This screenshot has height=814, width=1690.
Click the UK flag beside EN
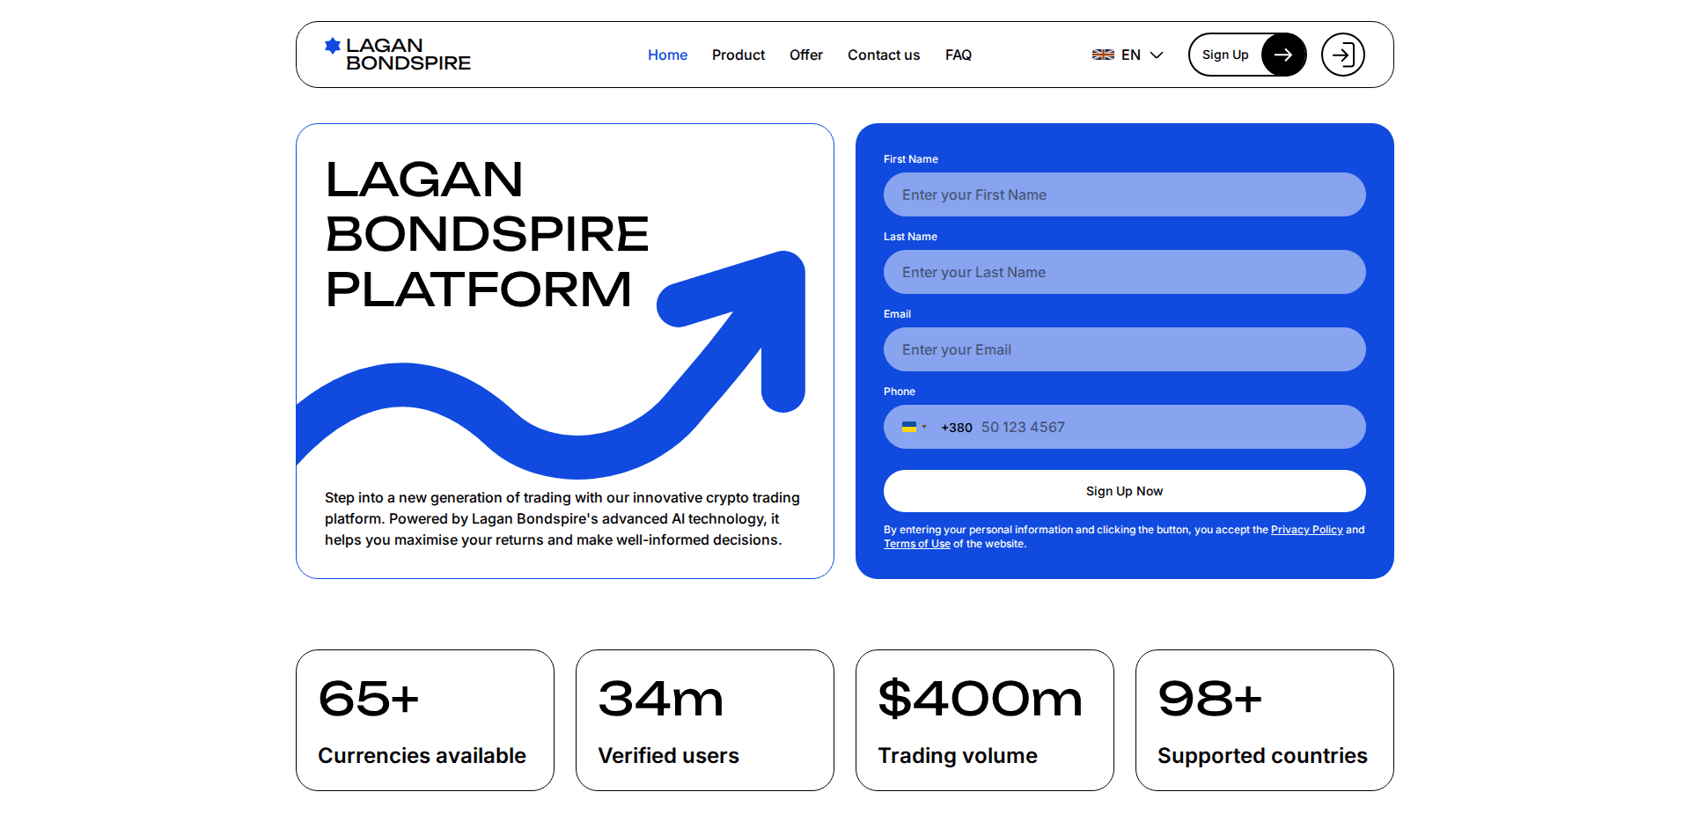tap(1102, 54)
